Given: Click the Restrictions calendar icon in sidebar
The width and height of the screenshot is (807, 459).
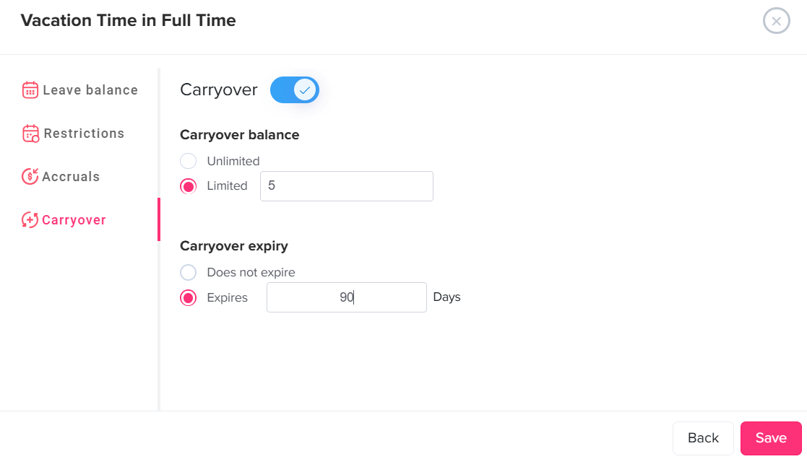Looking at the screenshot, I should [30, 133].
